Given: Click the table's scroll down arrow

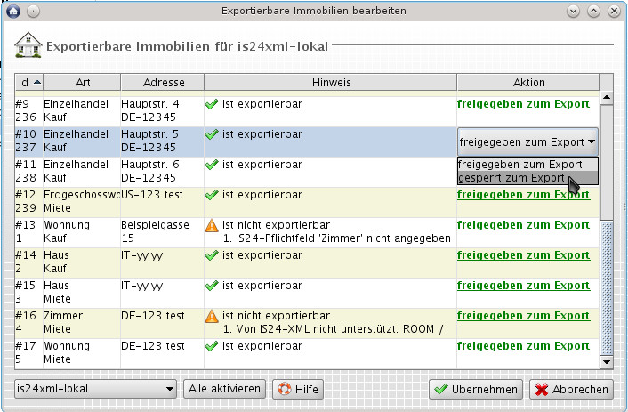Looking at the screenshot, I should point(607,363).
